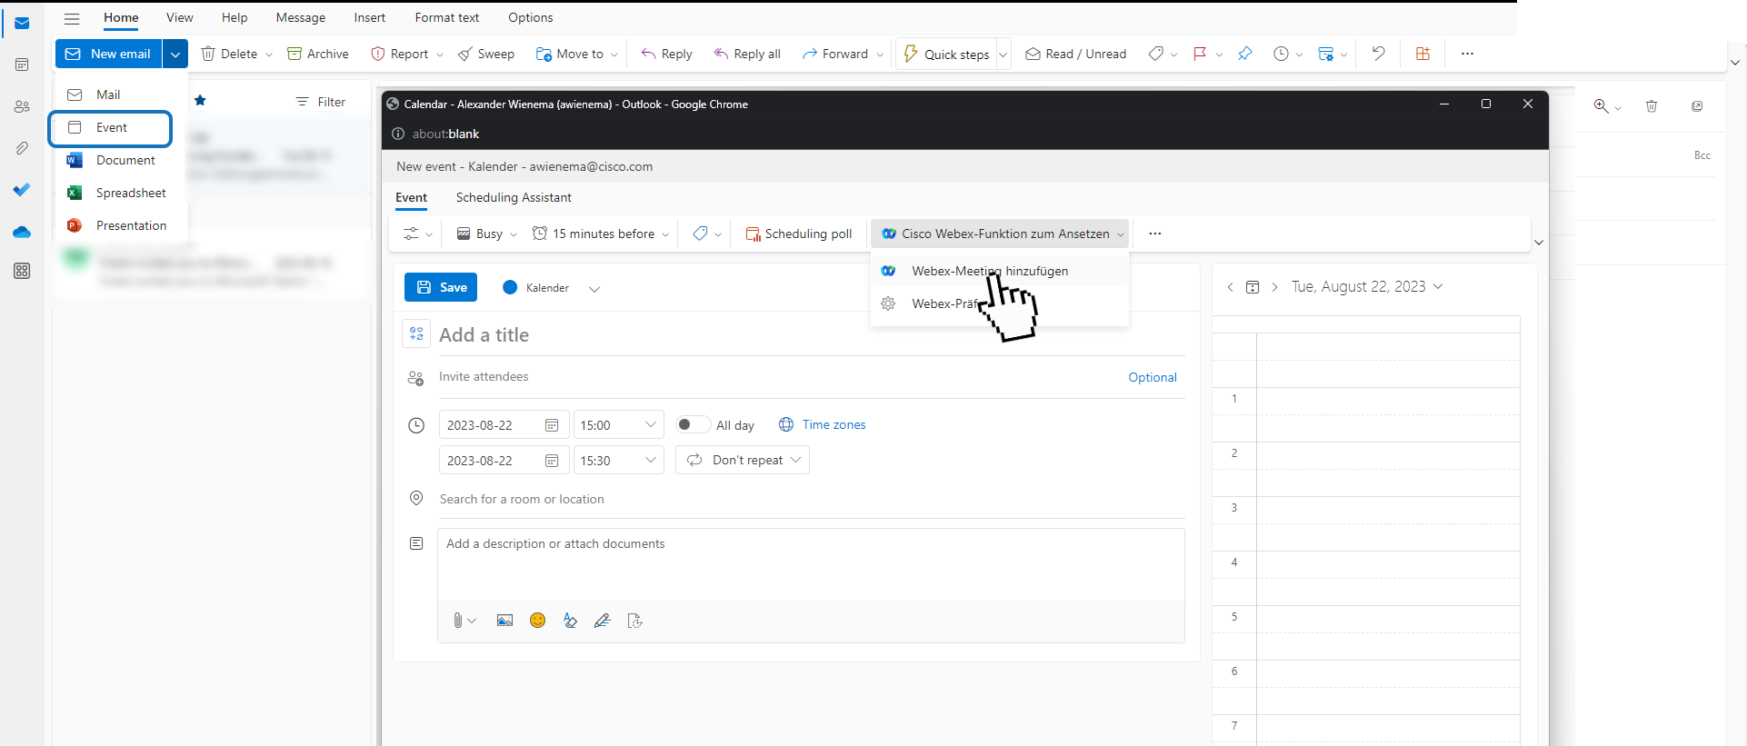Click the Scheduling poll button

(x=799, y=234)
